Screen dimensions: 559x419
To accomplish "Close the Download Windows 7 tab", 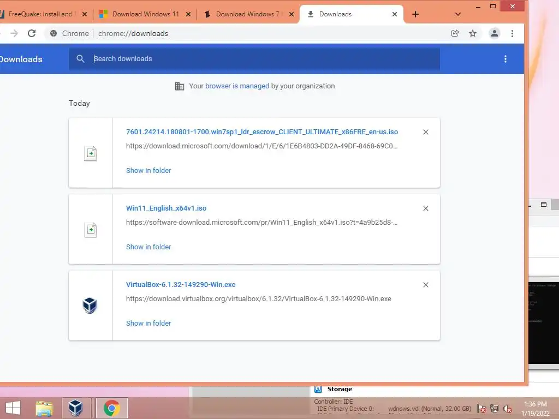I will [292, 14].
